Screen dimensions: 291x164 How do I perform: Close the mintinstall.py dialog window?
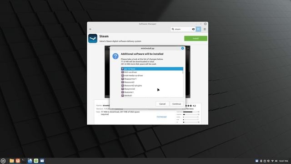pos(182,48)
